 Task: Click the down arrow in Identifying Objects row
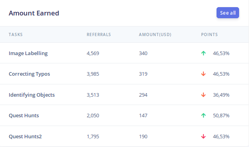point(203,95)
